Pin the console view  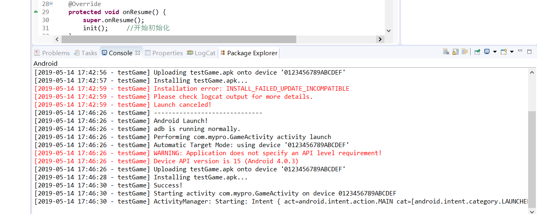pyautogui.click(x=477, y=52)
